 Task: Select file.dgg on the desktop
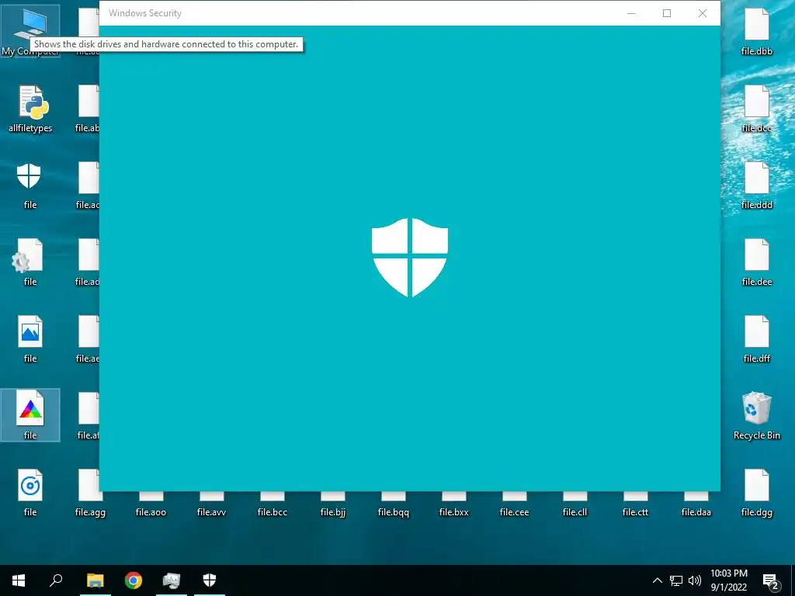point(756,493)
